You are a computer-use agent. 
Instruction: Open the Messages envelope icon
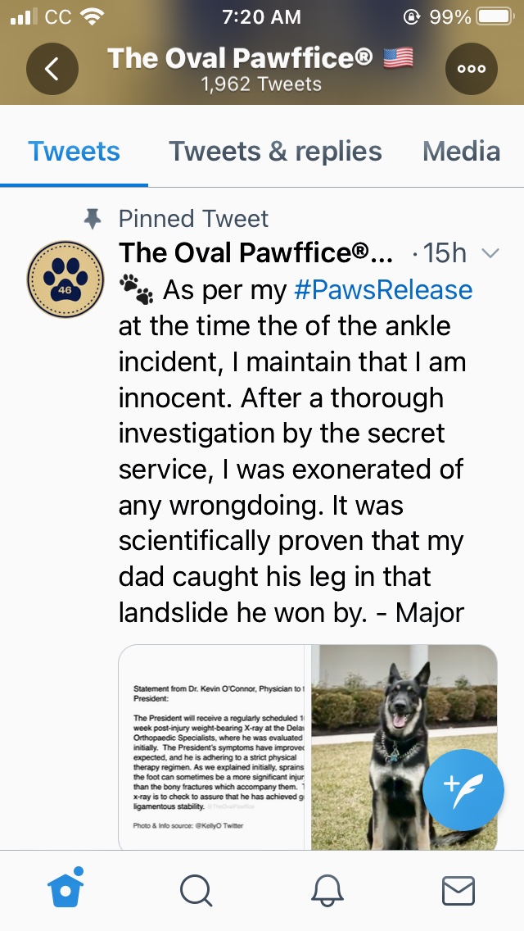[x=458, y=891]
